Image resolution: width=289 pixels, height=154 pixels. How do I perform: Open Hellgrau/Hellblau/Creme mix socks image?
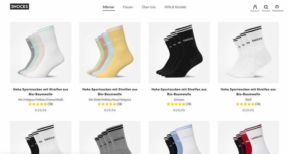coord(40,53)
